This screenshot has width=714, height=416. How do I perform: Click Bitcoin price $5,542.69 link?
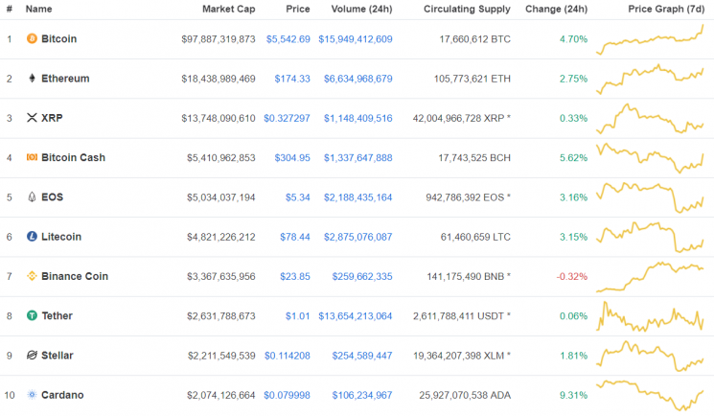[x=288, y=39]
